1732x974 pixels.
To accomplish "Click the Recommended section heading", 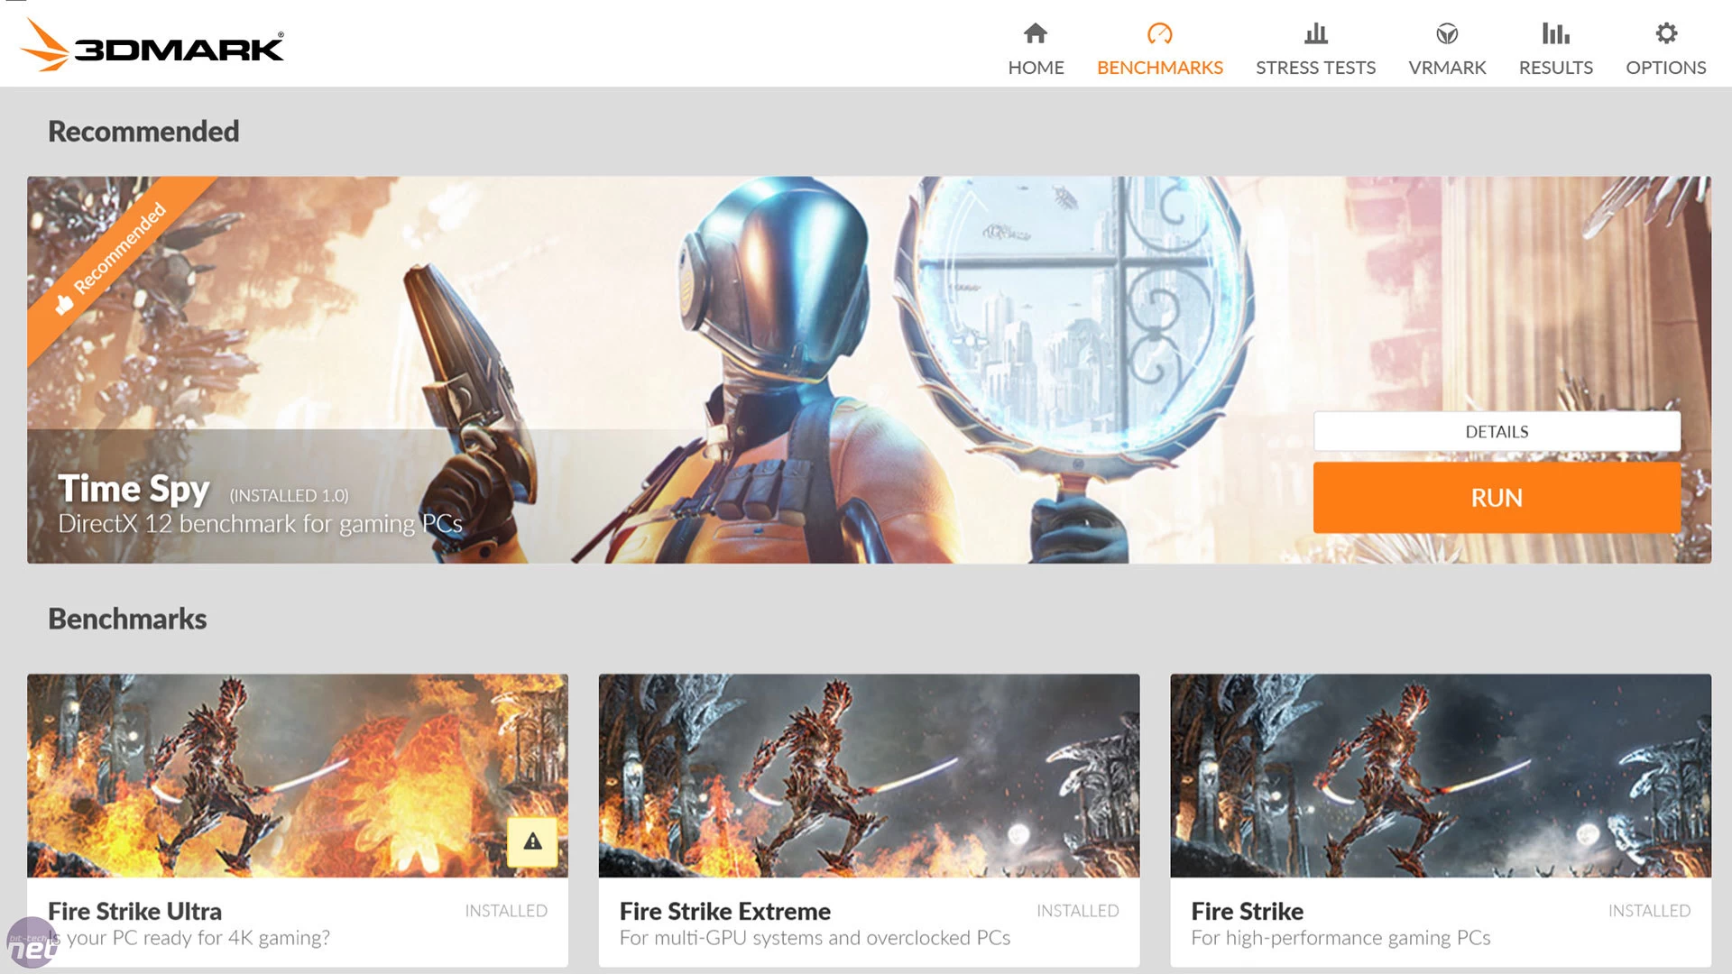I will coord(143,131).
